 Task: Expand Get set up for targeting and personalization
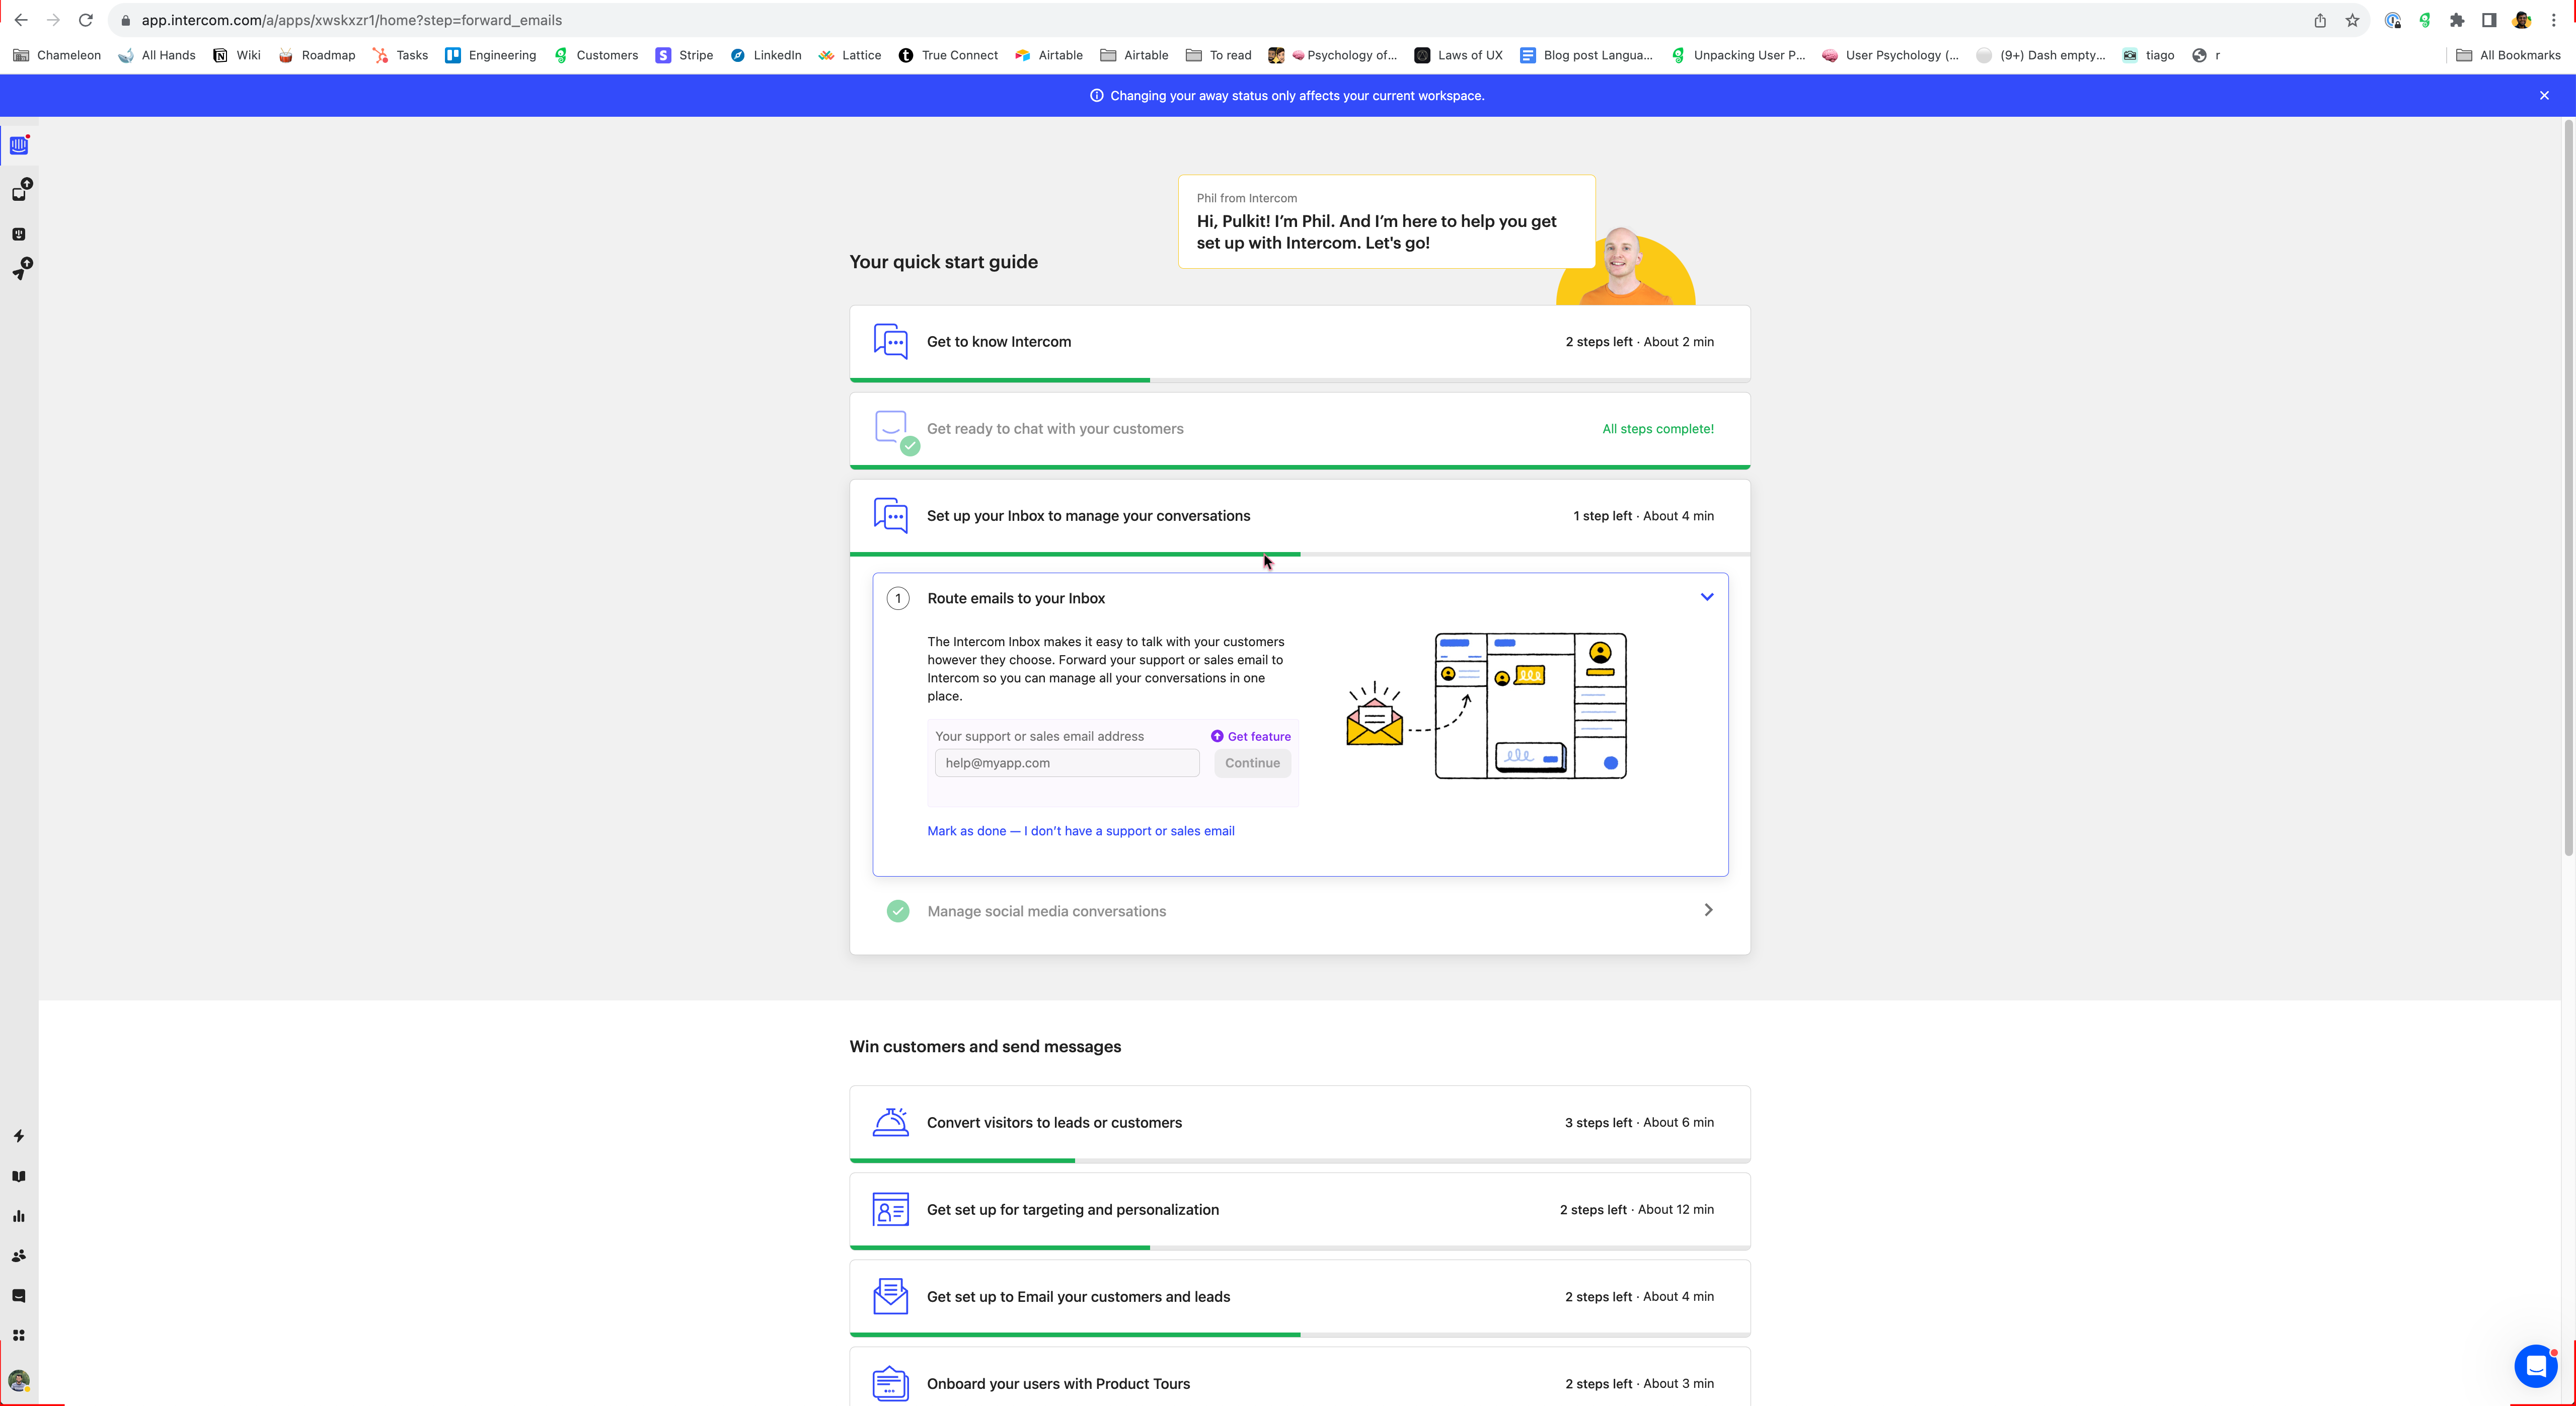coord(1300,1210)
